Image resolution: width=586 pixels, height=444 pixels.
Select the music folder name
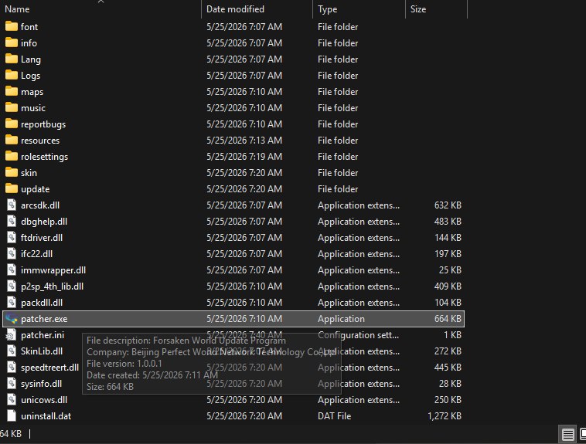click(33, 108)
